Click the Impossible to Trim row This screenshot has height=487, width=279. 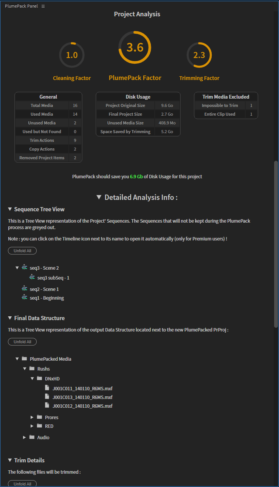226,105
